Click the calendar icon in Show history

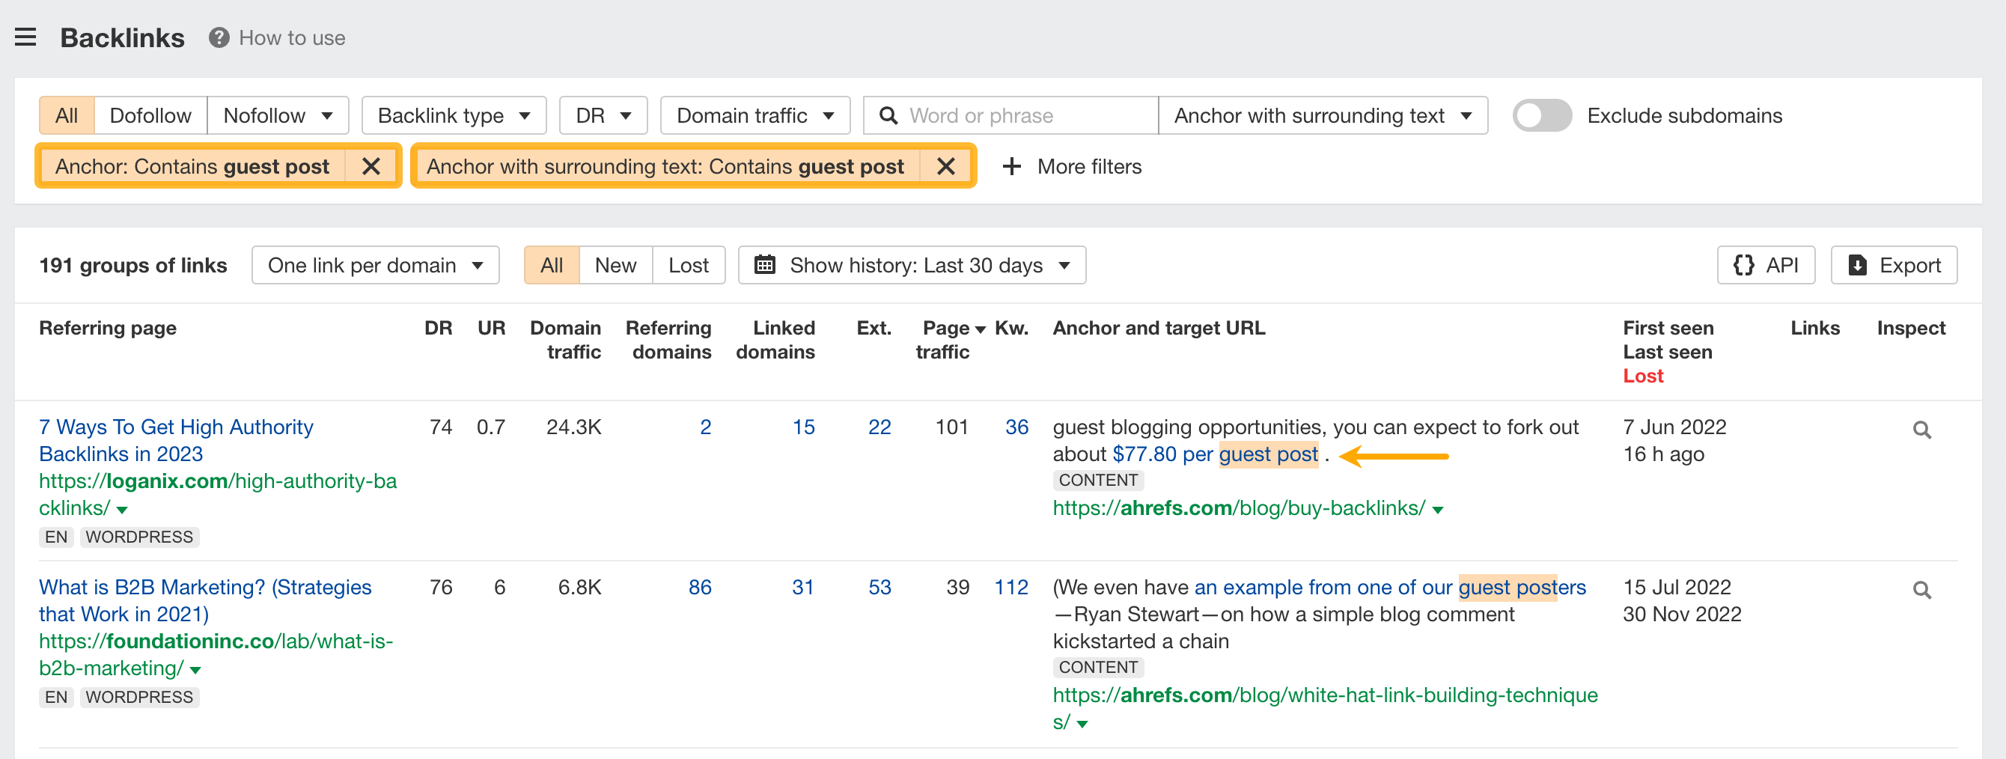765,265
